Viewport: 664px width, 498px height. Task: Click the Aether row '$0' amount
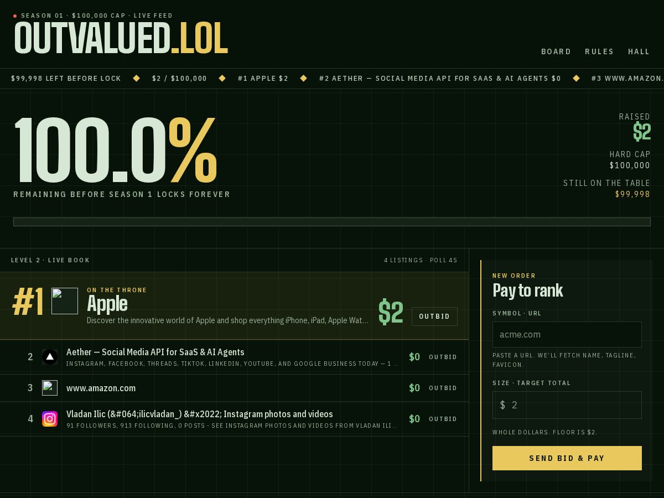pos(414,357)
